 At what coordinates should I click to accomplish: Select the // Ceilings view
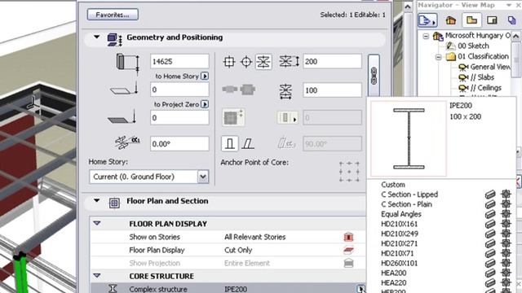(486, 88)
